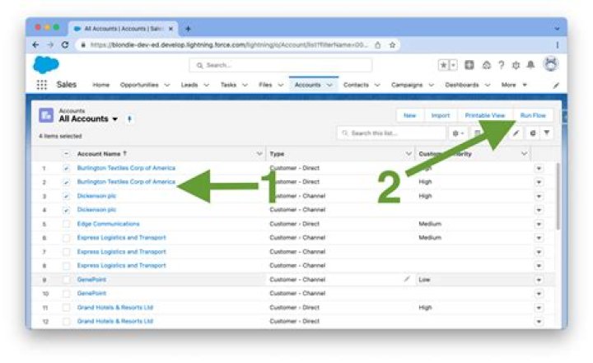The width and height of the screenshot is (593, 363).
Task: Open the Setup gear in header
Action: tap(516, 65)
